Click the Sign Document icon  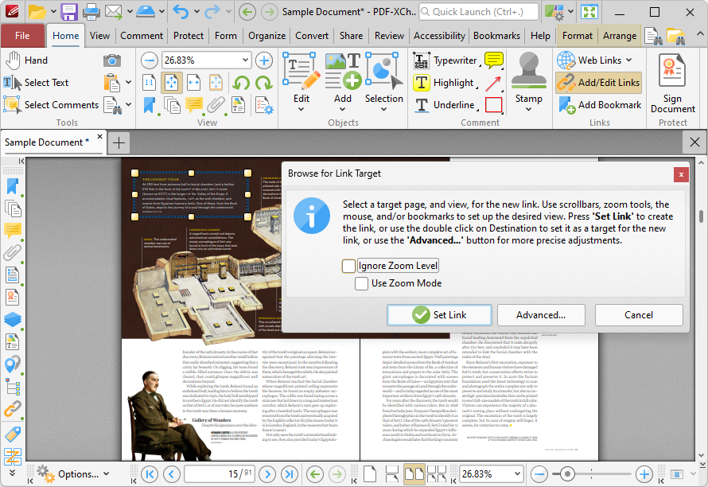coord(672,70)
